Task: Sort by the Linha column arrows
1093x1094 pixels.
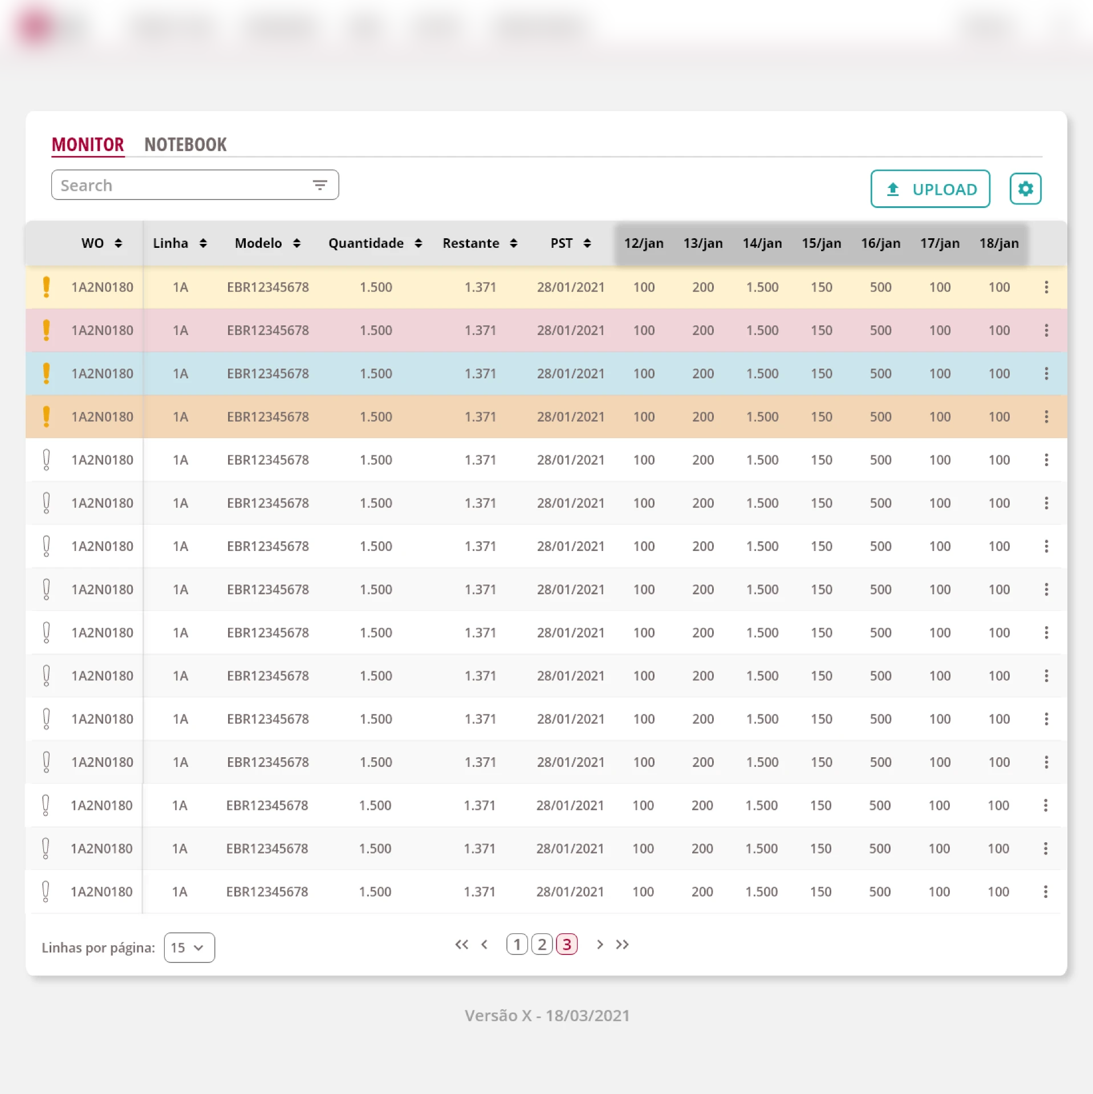Action: 203,243
